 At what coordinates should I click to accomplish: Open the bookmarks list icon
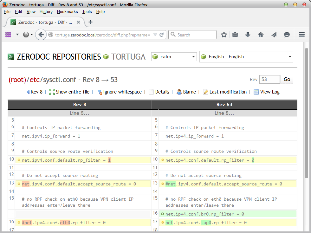pyautogui.click(x=235, y=35)
